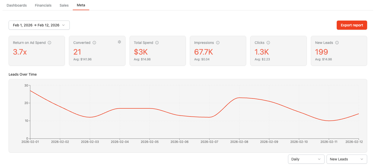
Task: Click the info icon beside New Leads
Action: click(x=337, y=43)
